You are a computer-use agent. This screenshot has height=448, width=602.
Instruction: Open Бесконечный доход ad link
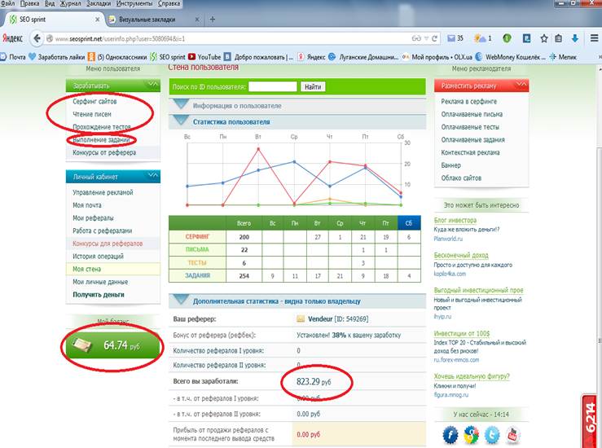tap(461, 255)
